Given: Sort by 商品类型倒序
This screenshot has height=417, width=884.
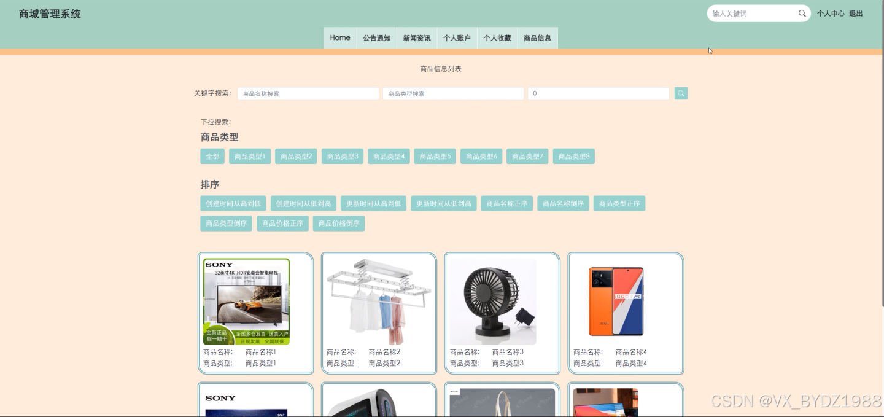Looking at the screenshot, I should [x=226, y=224].
